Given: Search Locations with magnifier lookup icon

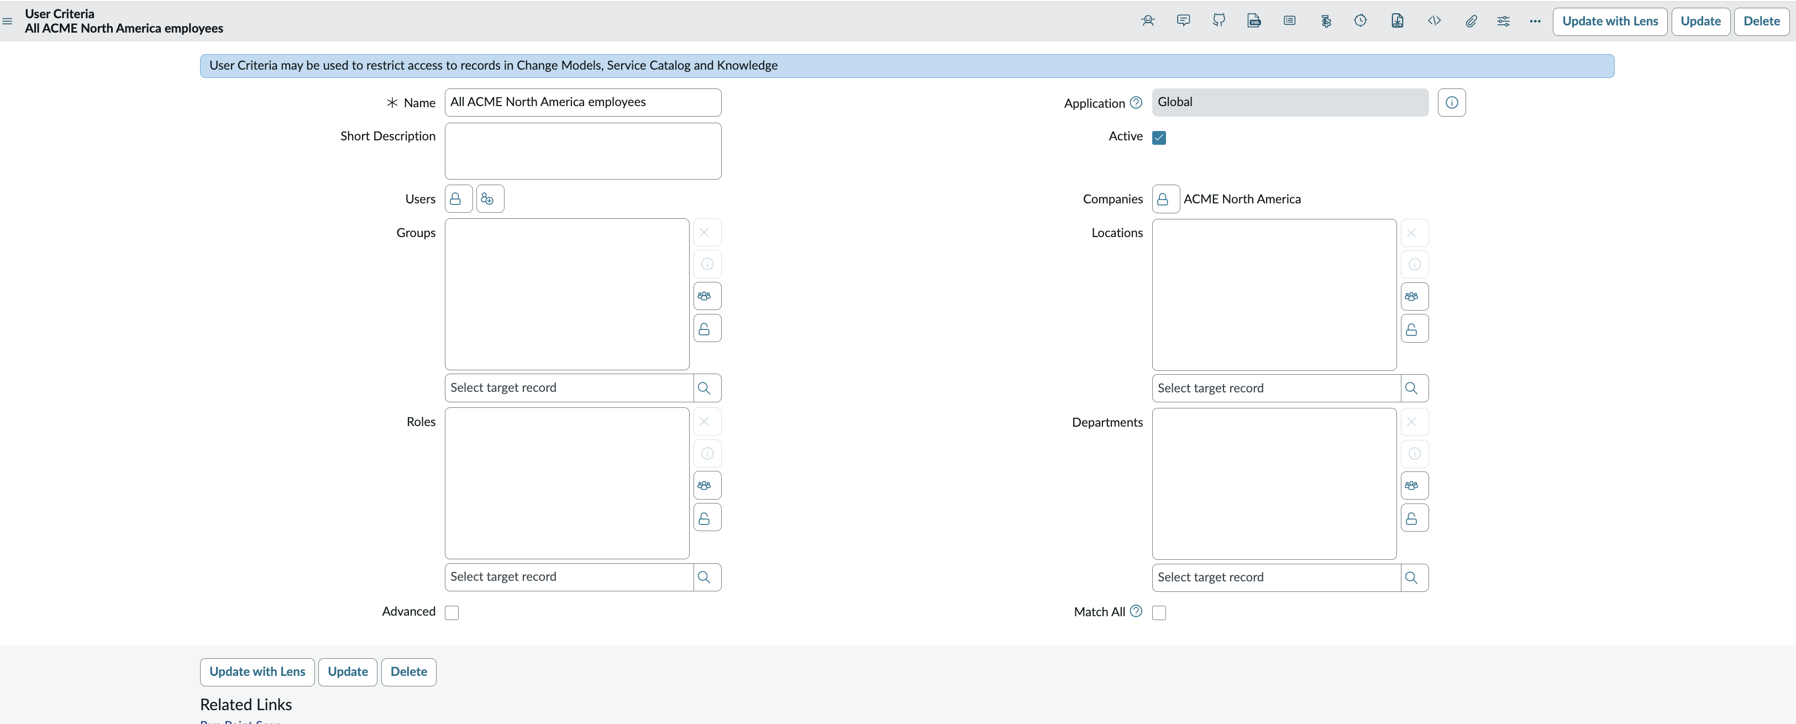Looking at the screenshot, I should coord(1414,389).
